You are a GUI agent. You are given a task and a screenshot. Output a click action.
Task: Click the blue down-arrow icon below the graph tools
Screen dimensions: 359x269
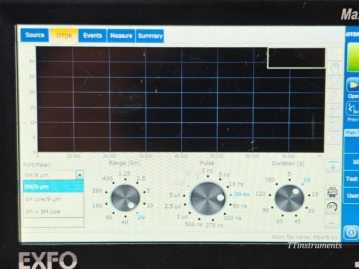pyautogui.click(x=333, y=166)
